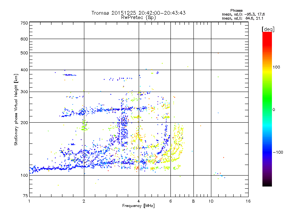
Task: Click the x-axis tick label '8'
Action: point(193,201)
